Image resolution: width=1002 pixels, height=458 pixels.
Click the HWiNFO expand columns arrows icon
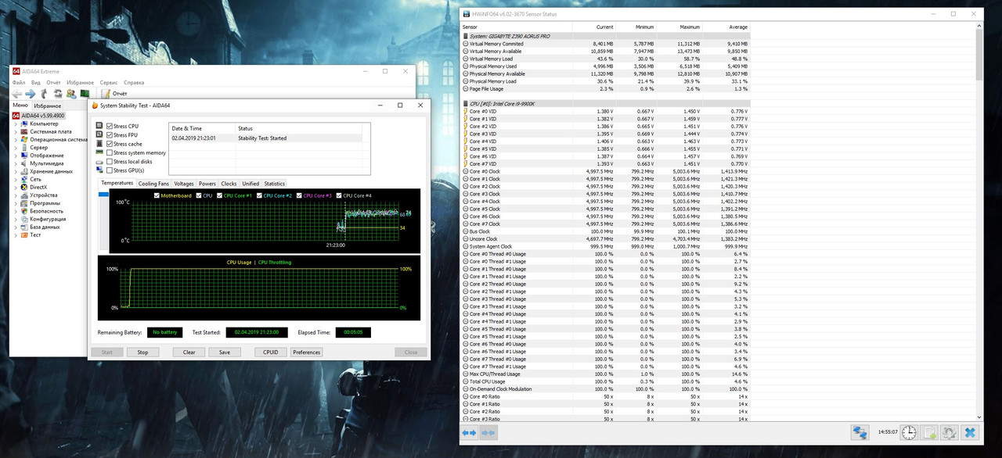[469, 432]
